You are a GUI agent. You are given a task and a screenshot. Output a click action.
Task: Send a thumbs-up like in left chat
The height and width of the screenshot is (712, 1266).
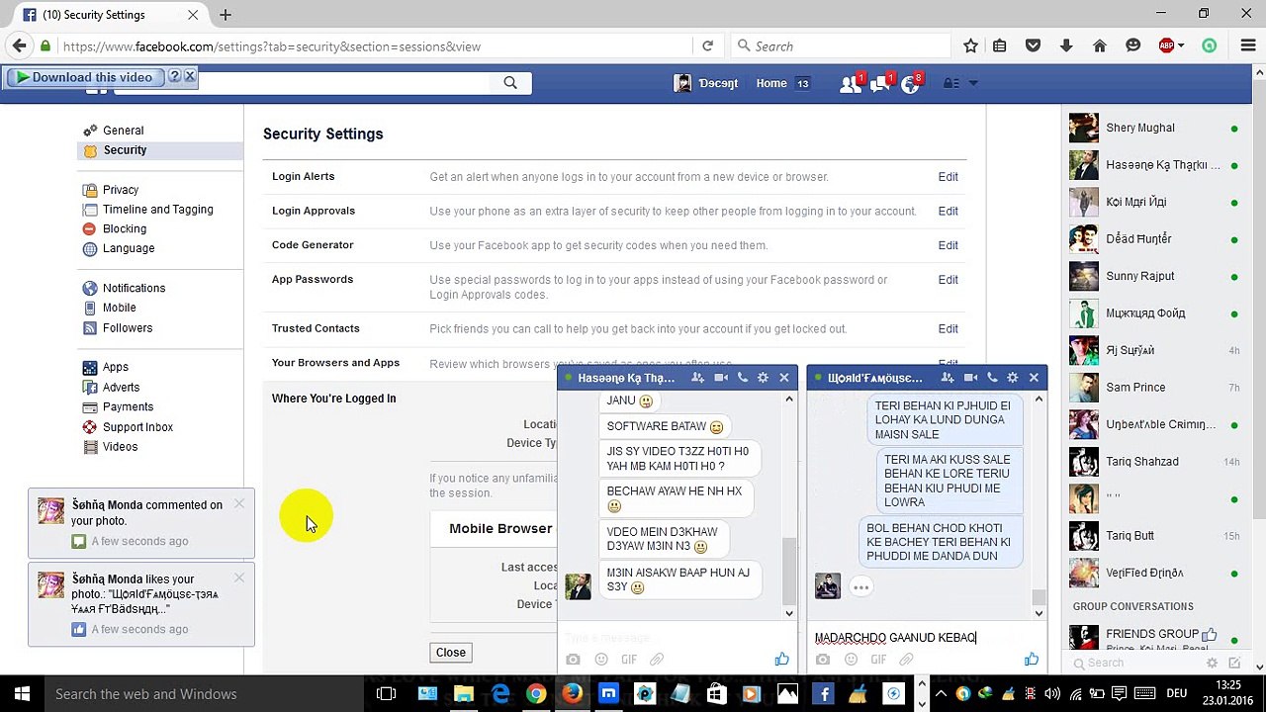pyautogui.click(x=781, y=660)
